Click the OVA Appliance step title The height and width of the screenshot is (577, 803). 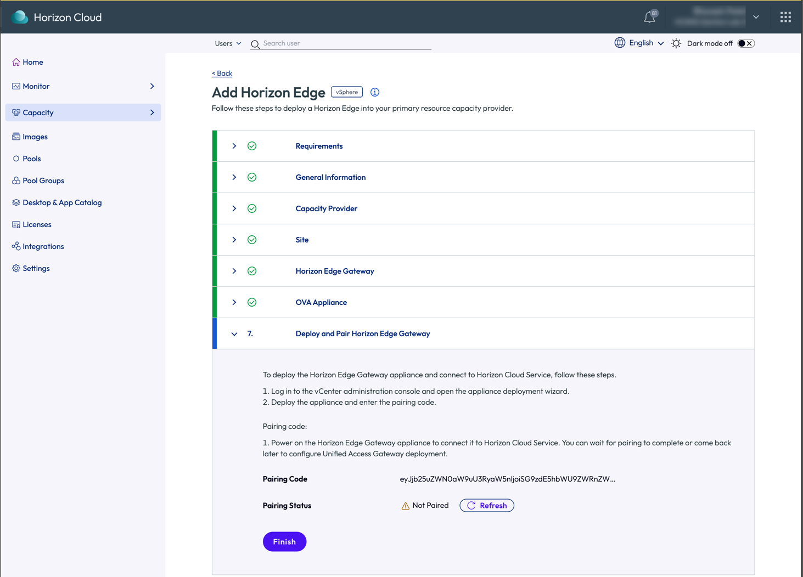point(321,302)
